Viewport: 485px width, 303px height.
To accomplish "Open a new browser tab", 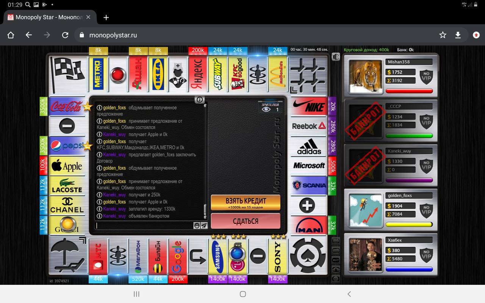I will tap(106, 17).
